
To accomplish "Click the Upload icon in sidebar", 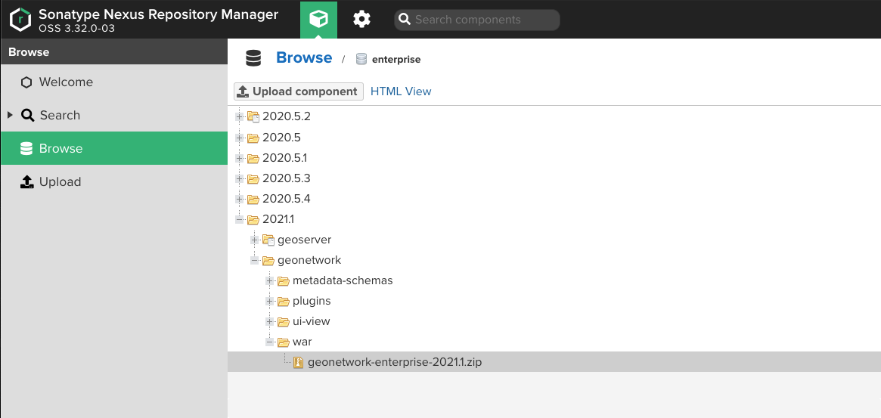I will 27,181.
